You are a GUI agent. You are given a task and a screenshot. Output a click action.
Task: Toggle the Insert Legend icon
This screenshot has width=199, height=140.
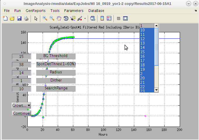[109, 18]
